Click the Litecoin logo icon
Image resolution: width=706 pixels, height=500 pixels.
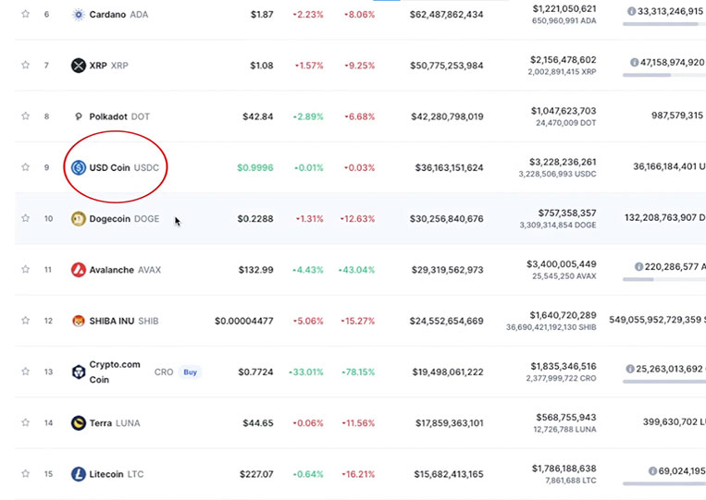point(79,474)
